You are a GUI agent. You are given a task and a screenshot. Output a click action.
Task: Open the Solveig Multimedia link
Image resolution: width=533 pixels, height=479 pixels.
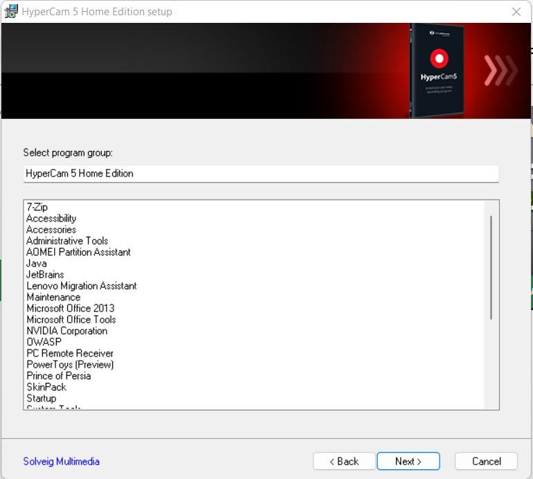(x=61, y=461)
